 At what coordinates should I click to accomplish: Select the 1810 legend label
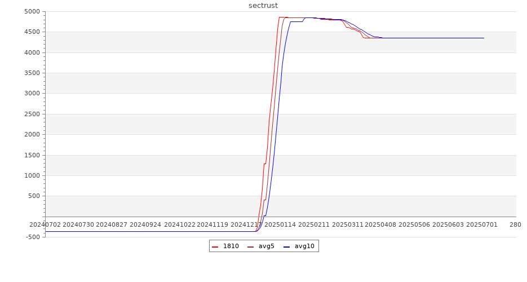click(x=231, y=246)
